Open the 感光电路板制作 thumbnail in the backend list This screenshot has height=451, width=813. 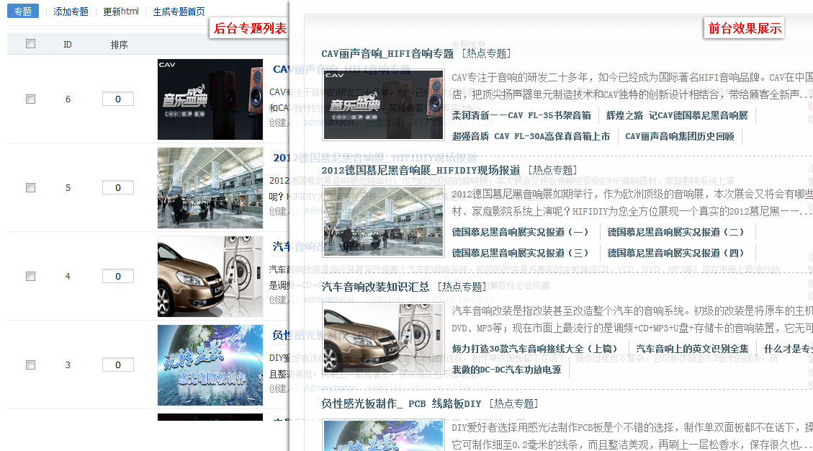pos(210,365)
